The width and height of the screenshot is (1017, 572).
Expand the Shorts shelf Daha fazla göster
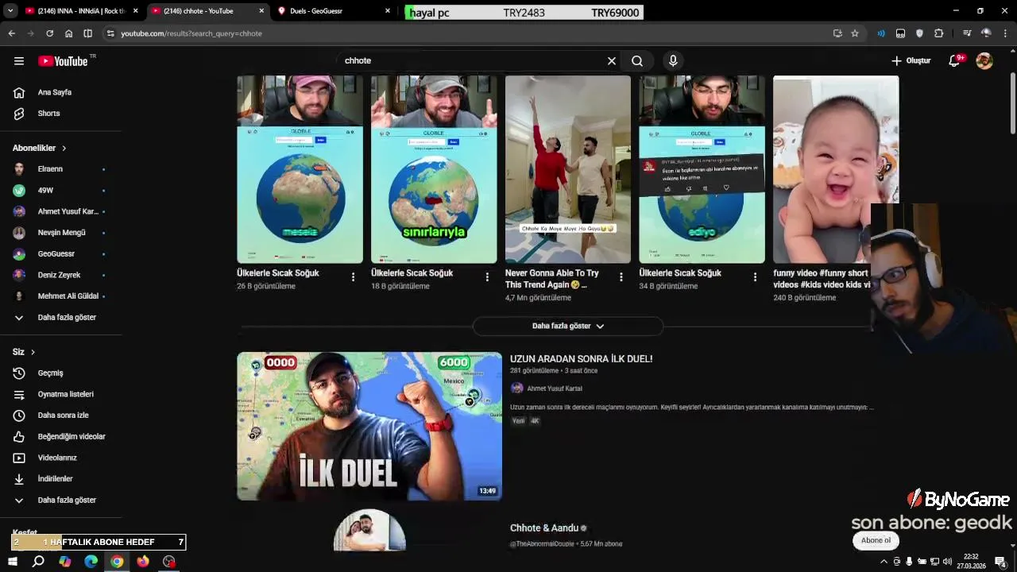pyautogui.click(x=567, y=326)
